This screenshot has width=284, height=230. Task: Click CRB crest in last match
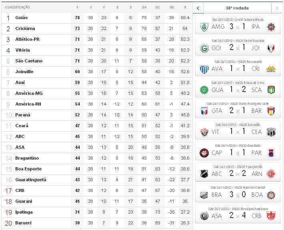click(x=271, y=216)
